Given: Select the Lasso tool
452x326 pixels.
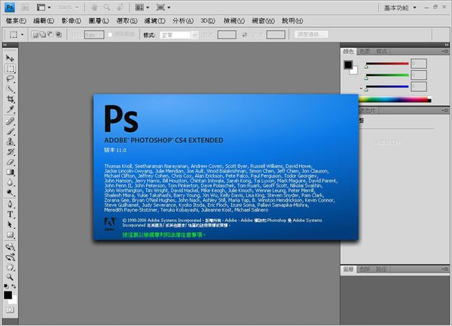Looking at the screenshot, I should click(x=10, y=78).
